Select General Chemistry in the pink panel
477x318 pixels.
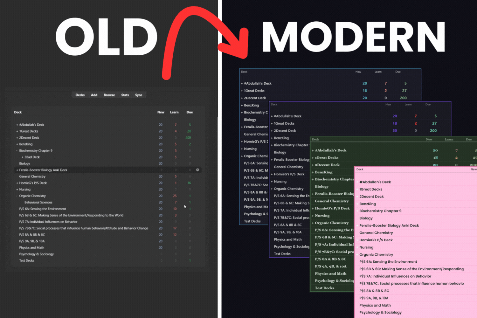coord(376,233)
